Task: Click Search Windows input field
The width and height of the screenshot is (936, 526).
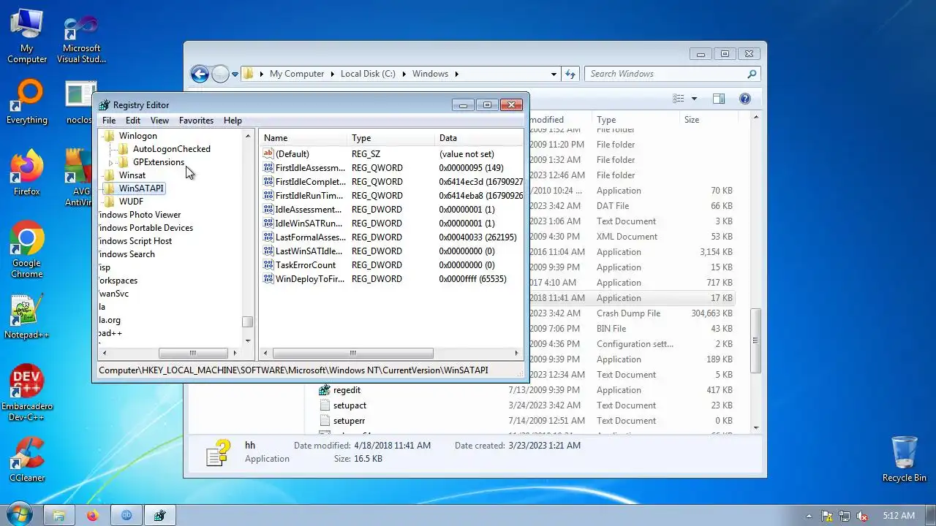Action: tap(665, 74)
